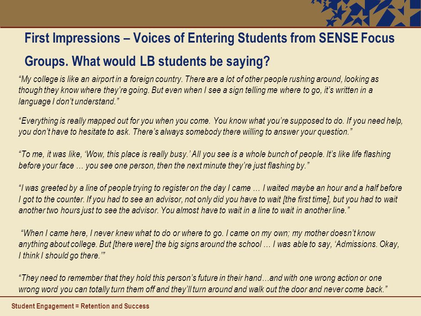Viewport: 421px width, 316px height.
Task: Click the 'They need to remember' quote
Action: [x=203, y=284]
